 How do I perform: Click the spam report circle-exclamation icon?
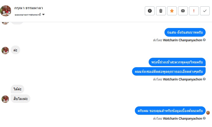click(150, 11)
